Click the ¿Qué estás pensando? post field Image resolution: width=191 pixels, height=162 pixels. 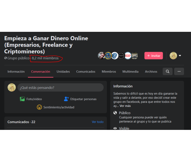pos(61,87)
